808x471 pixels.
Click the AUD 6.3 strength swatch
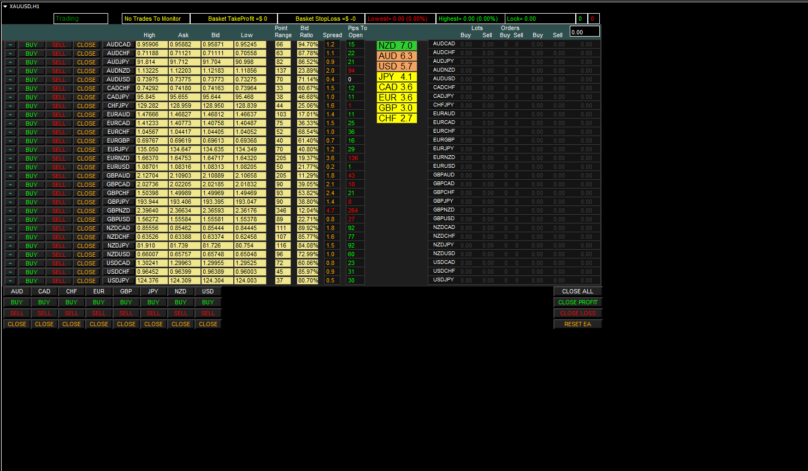[397, 56]
